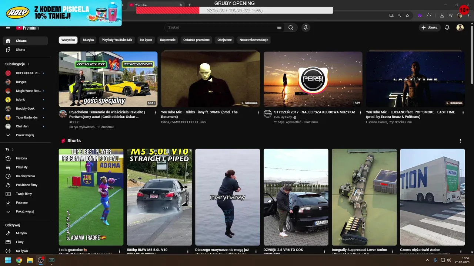Open Muzyka under Odkrywaj

(25, 233)
